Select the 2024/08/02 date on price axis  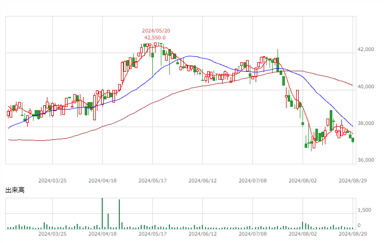click(303, 181)
